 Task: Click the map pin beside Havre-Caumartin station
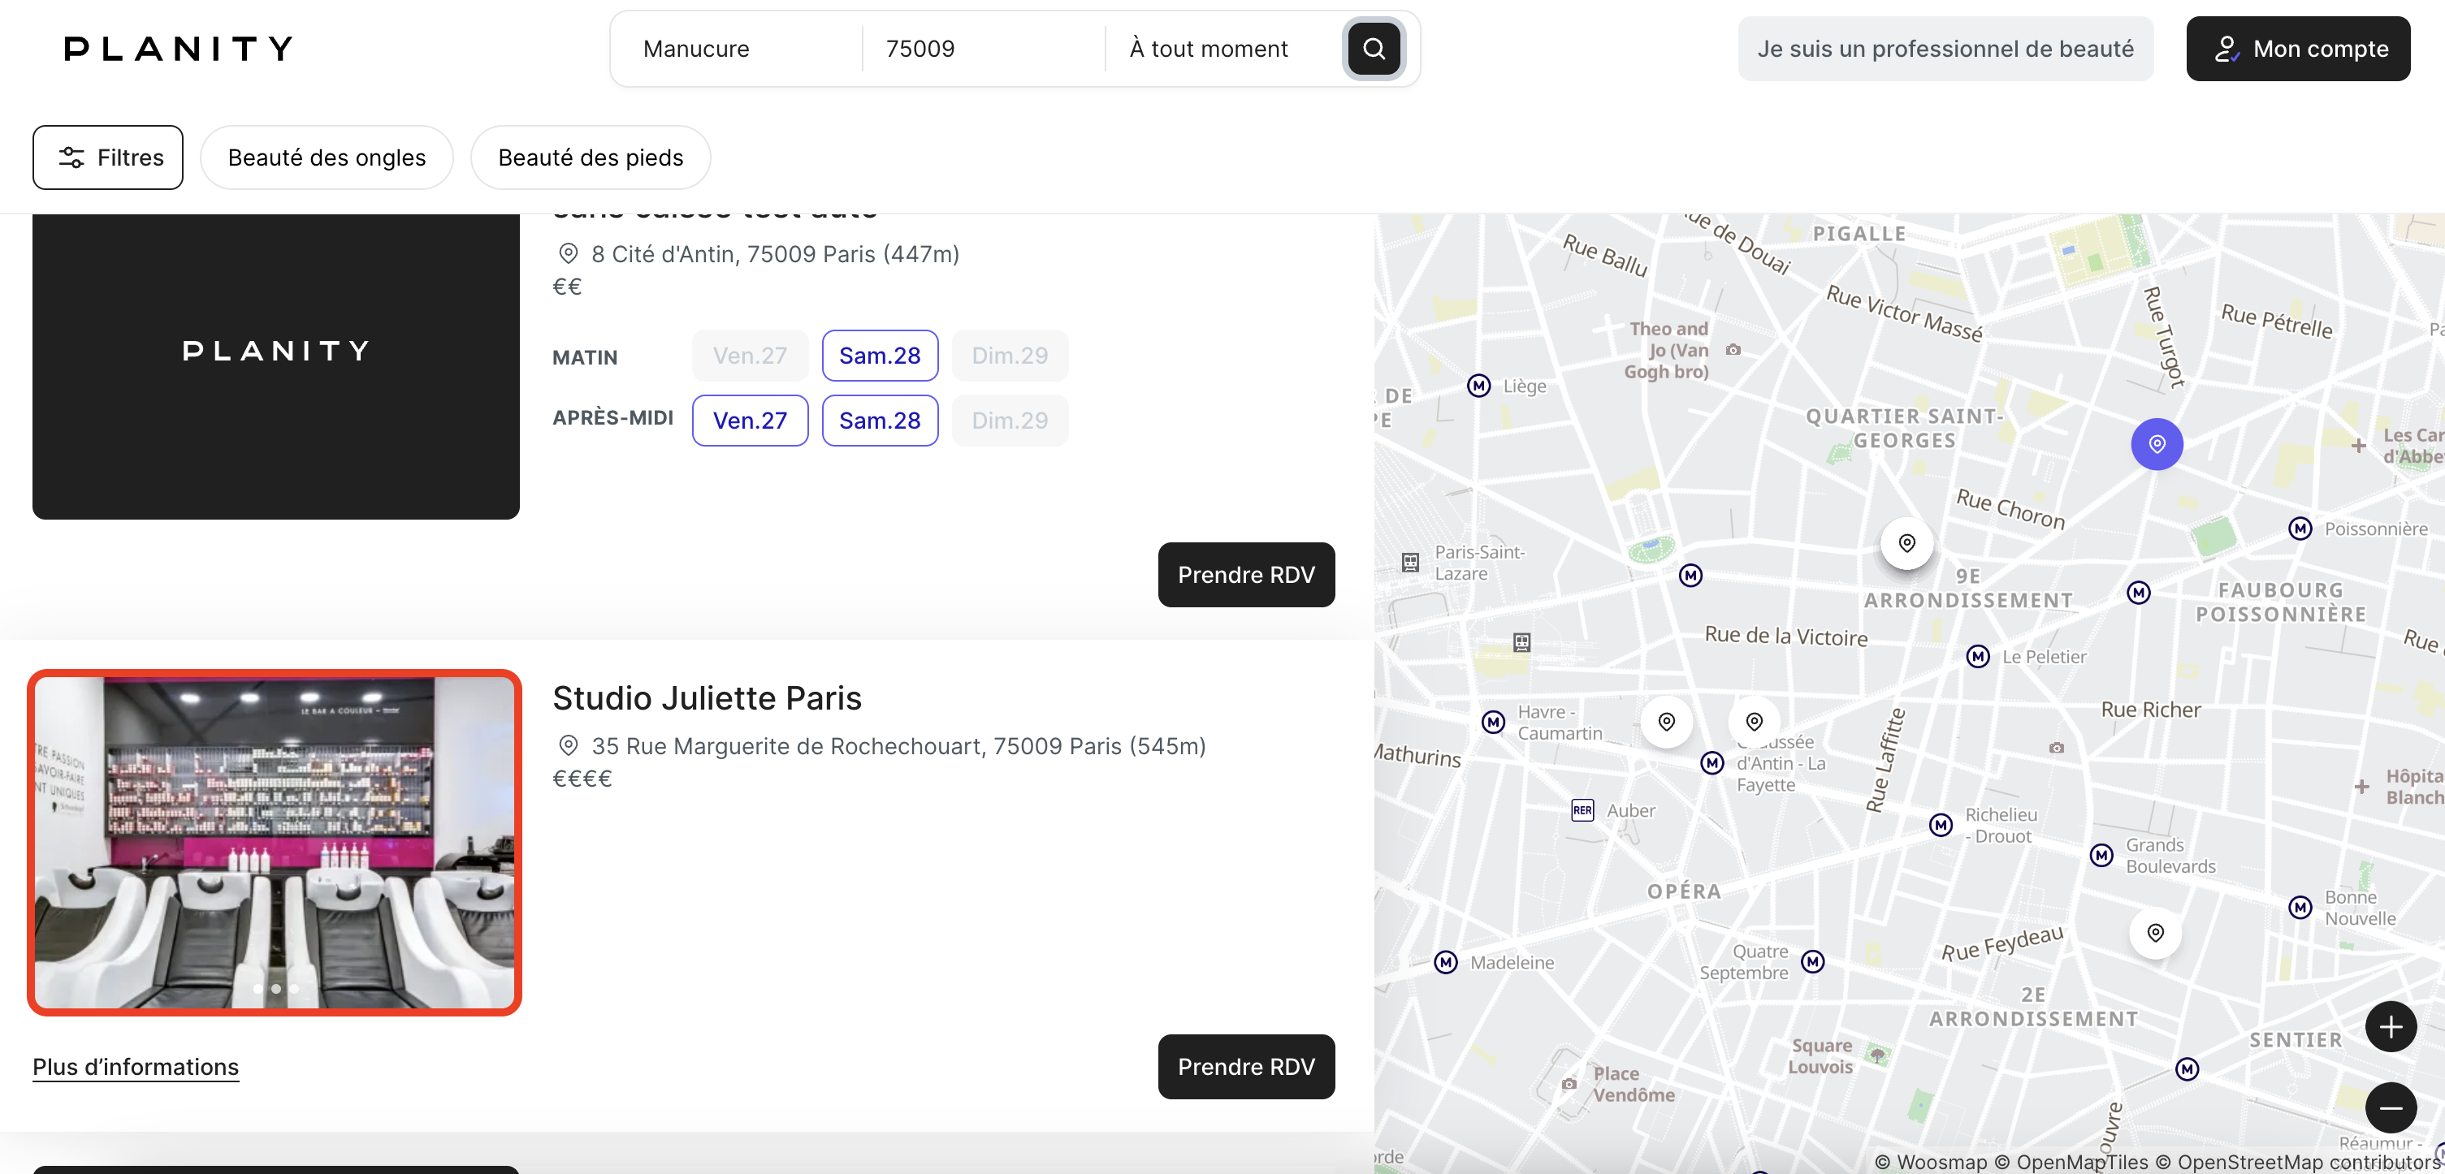tap(1667, 723)
